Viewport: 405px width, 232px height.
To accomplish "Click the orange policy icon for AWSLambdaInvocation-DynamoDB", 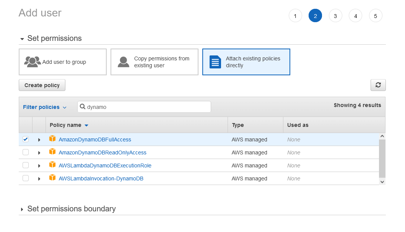I will pyautogui.click(x=52, y=178).
